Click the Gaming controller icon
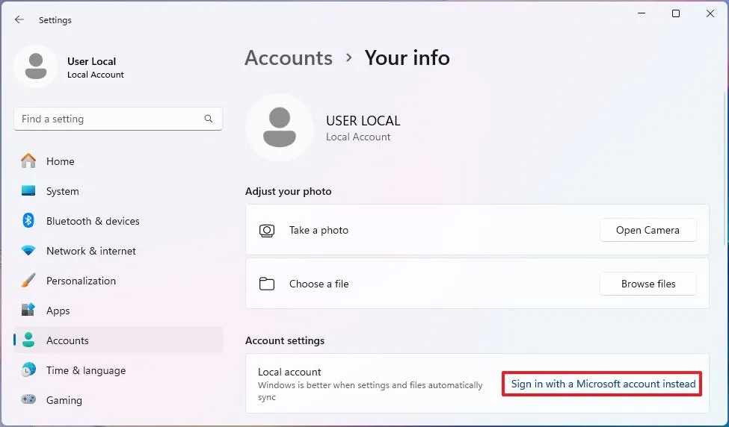729x427 pixels. [28, 399]
